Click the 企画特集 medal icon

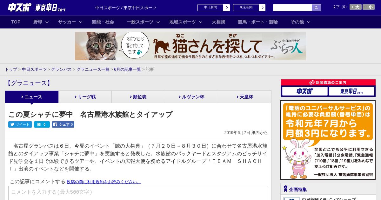[x=285, y=189]
